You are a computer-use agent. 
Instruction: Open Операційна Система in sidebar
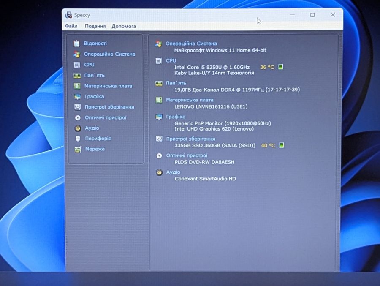[109, 54]
